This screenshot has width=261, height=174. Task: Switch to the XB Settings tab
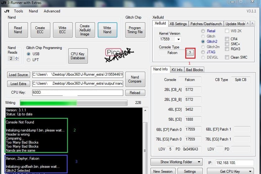pyautogui.click(x=178, y=24)
